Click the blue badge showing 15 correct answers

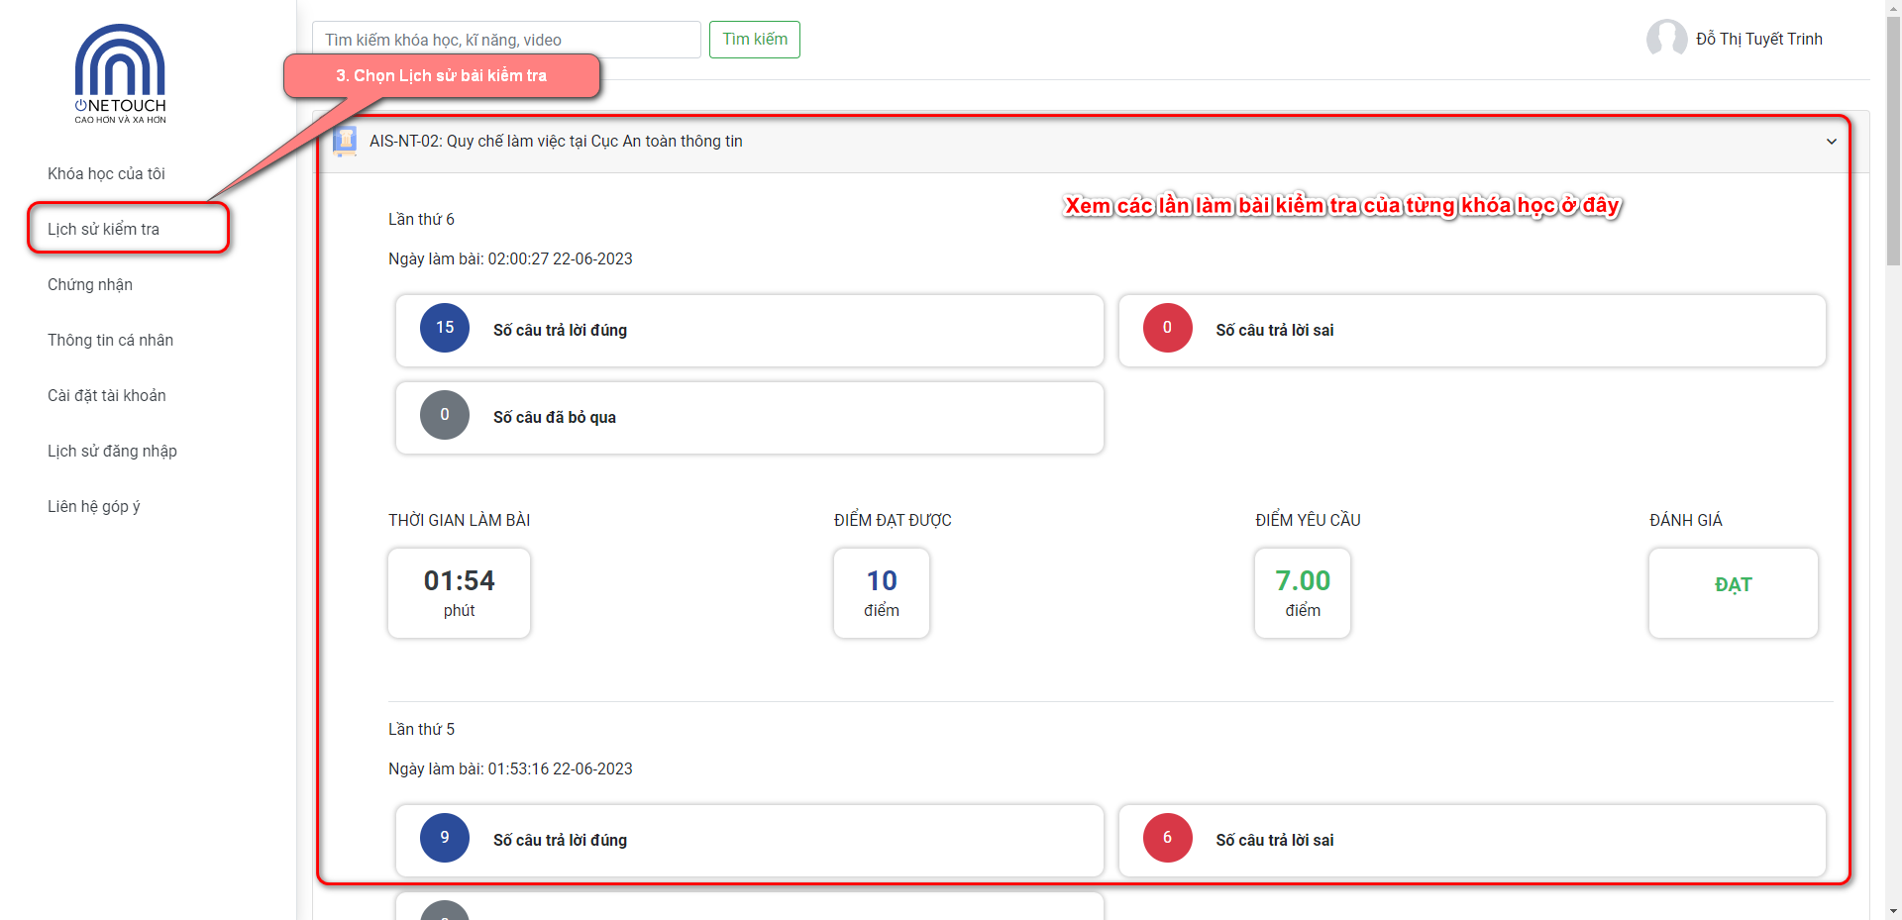445,328
